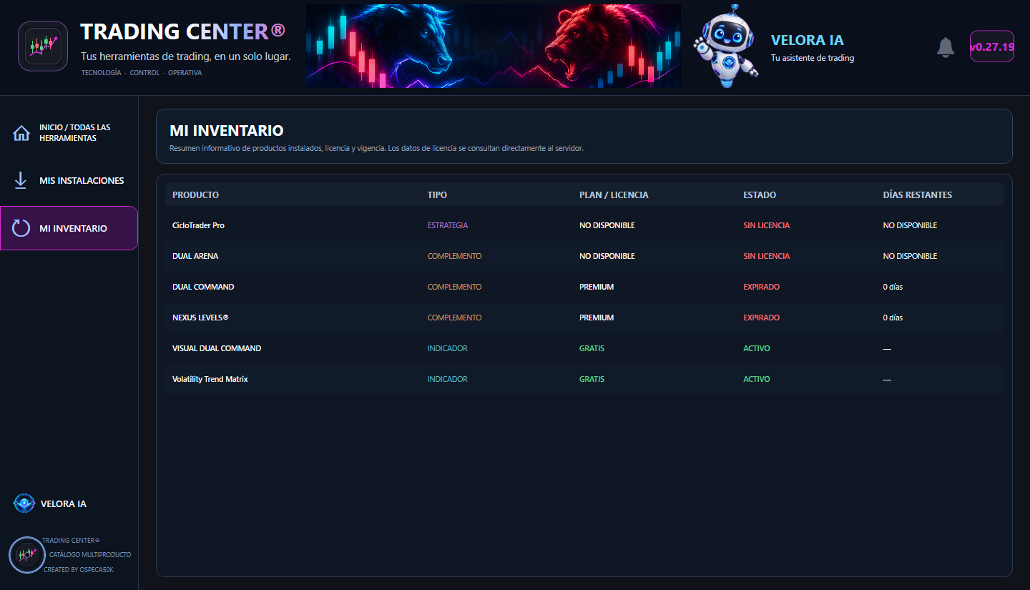This screenshot has width=1030, height=590.
Task: Select the NEXUS LEVELS product row
Action: point(584,318)
